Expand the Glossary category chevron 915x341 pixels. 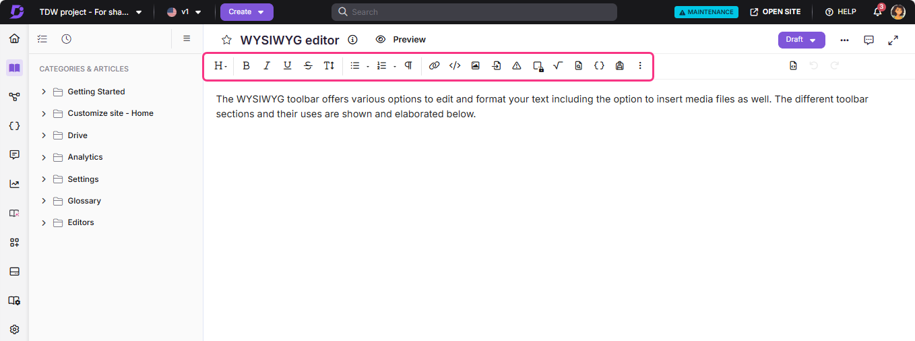(44, 201)
